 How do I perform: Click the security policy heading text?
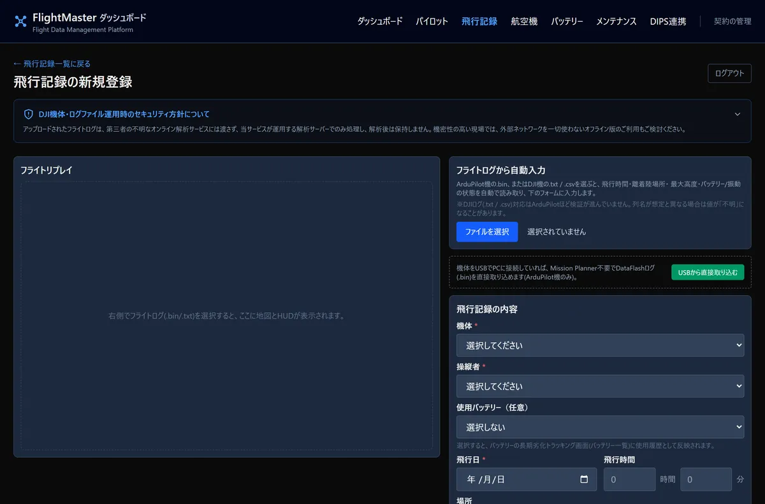click(124, 114)
